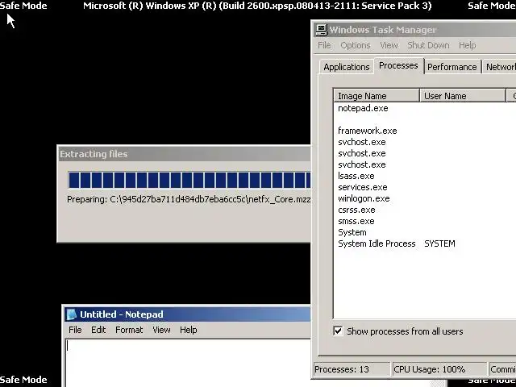Click inside the Notepad text area

(188, 364)
